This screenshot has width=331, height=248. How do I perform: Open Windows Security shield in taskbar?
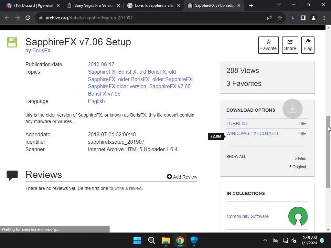pos(194,240)
